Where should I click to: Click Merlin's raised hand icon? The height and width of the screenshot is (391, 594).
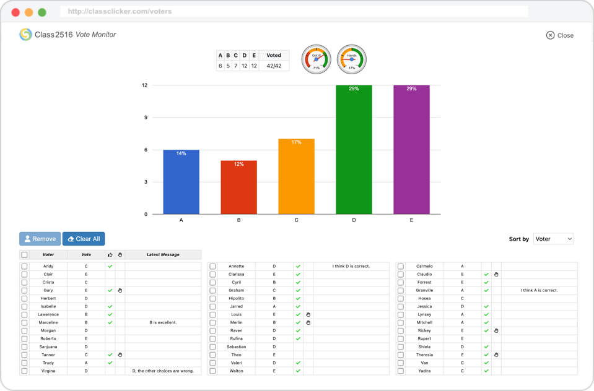point(308,323)
